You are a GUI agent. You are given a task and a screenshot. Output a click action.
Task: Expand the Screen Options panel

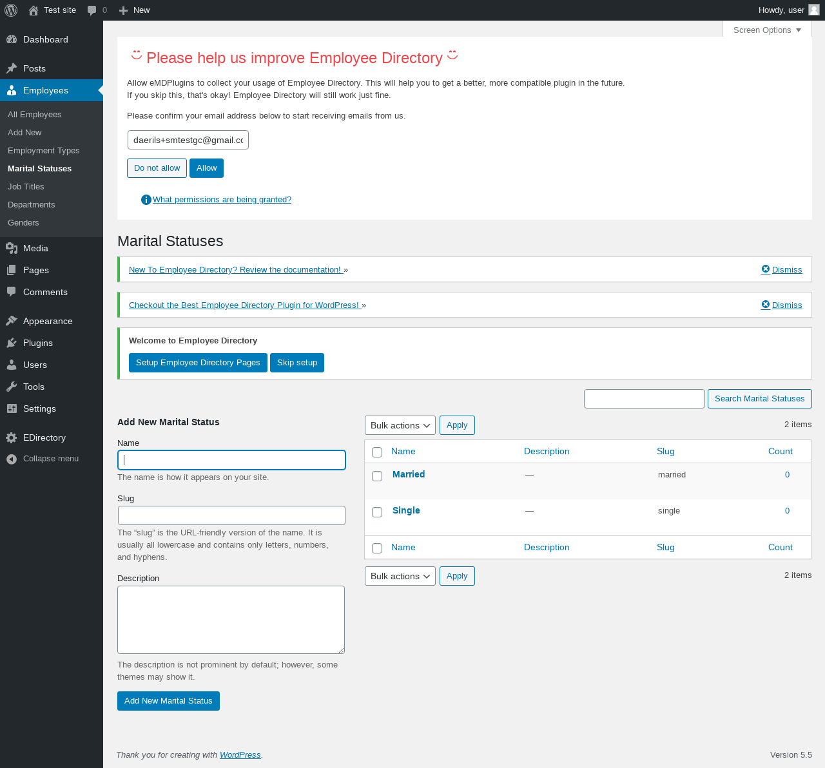(x=767, y=30)
